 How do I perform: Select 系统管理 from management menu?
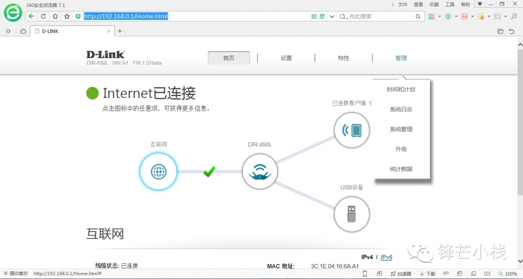pyautogui.click(x=401, y=129)
